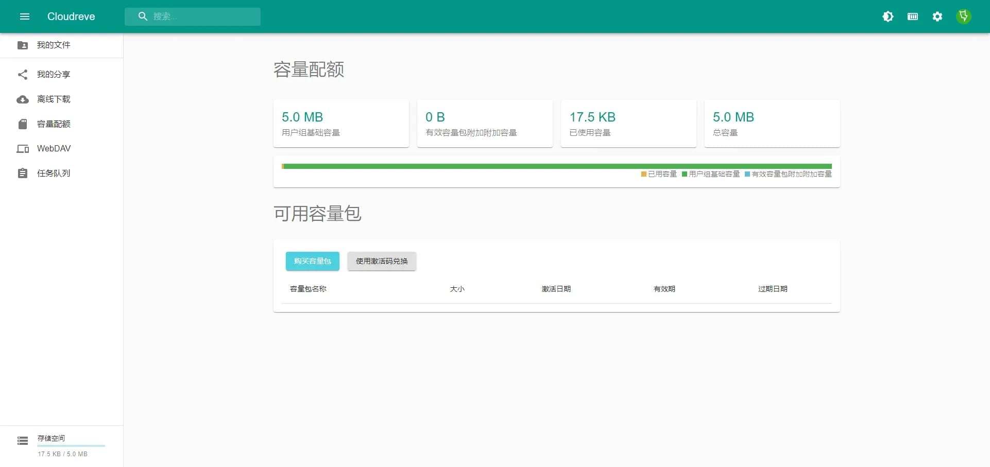
Task: Click the 我的文件 folder icon
Action: coord(23,45)
